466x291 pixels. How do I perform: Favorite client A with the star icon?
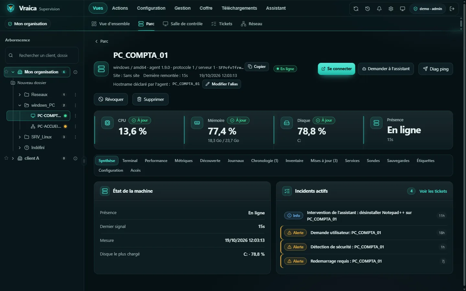pyautogui.click(x=6, y=158)
